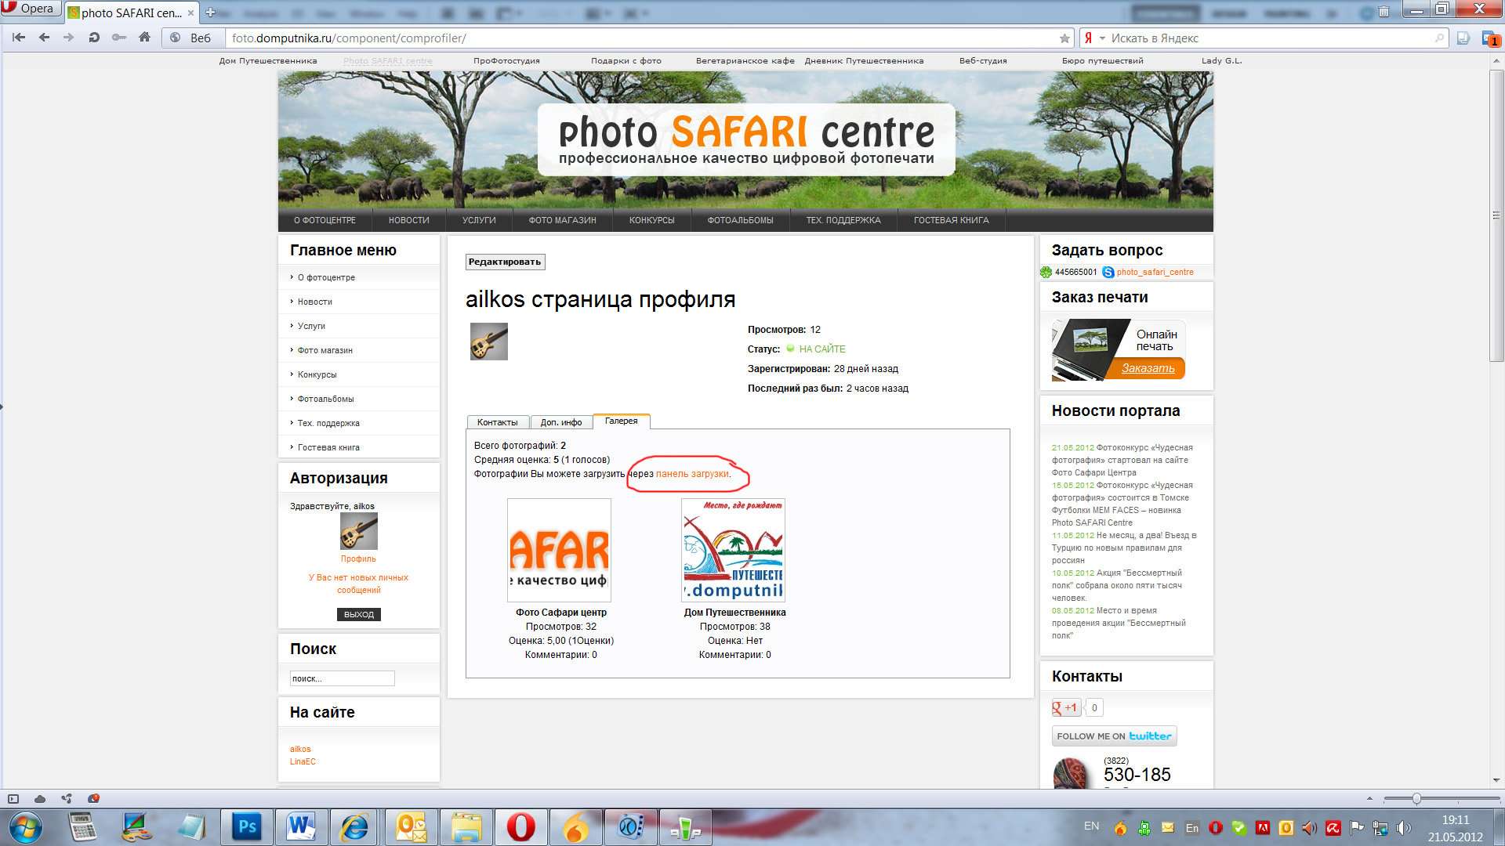Click the Веб site badge

click(193, 38)
